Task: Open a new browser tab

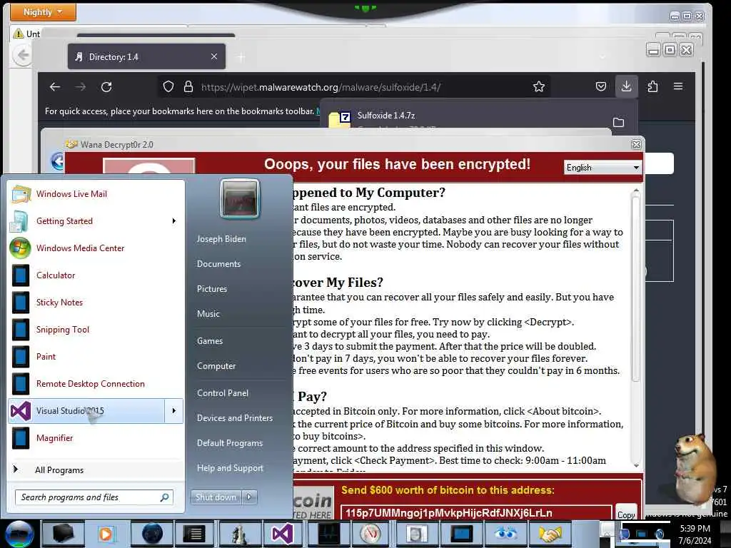Action: (241, 57)
